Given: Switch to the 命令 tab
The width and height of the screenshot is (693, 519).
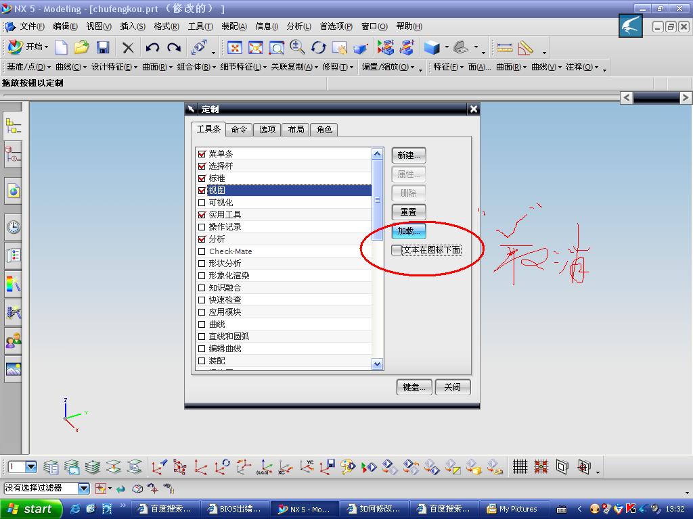Looking at the screenshot, I should coord(239,129).
